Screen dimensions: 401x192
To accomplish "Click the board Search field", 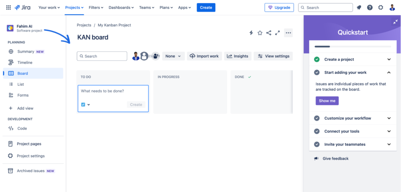I will tap(102, 56).
